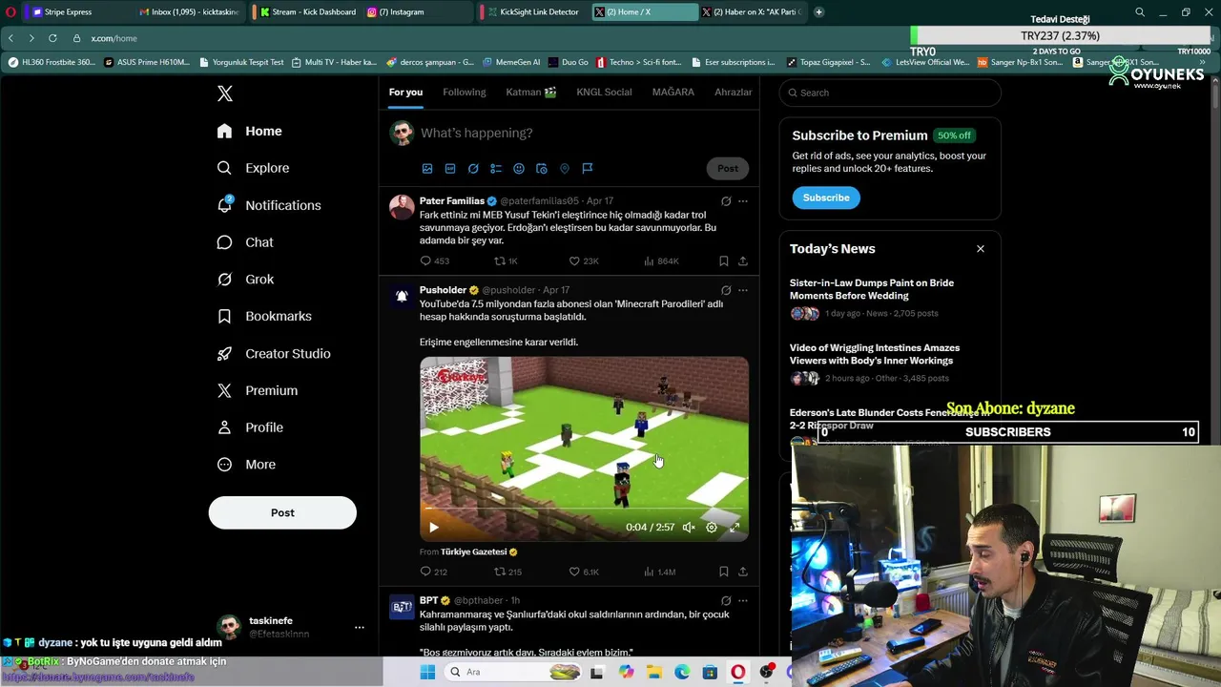Add a GIF to the new post
This screenshot has height=687, width=1221.
pyautogui.click(x=450, y=169)
